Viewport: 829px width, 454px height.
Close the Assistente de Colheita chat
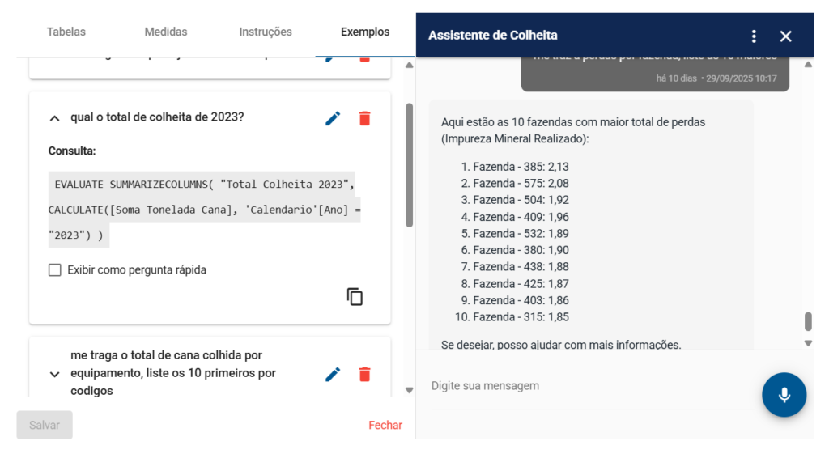tap(785, 36)
